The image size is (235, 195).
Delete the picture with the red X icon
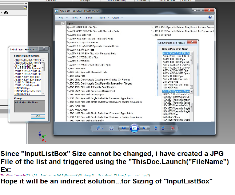click(173, 128)
